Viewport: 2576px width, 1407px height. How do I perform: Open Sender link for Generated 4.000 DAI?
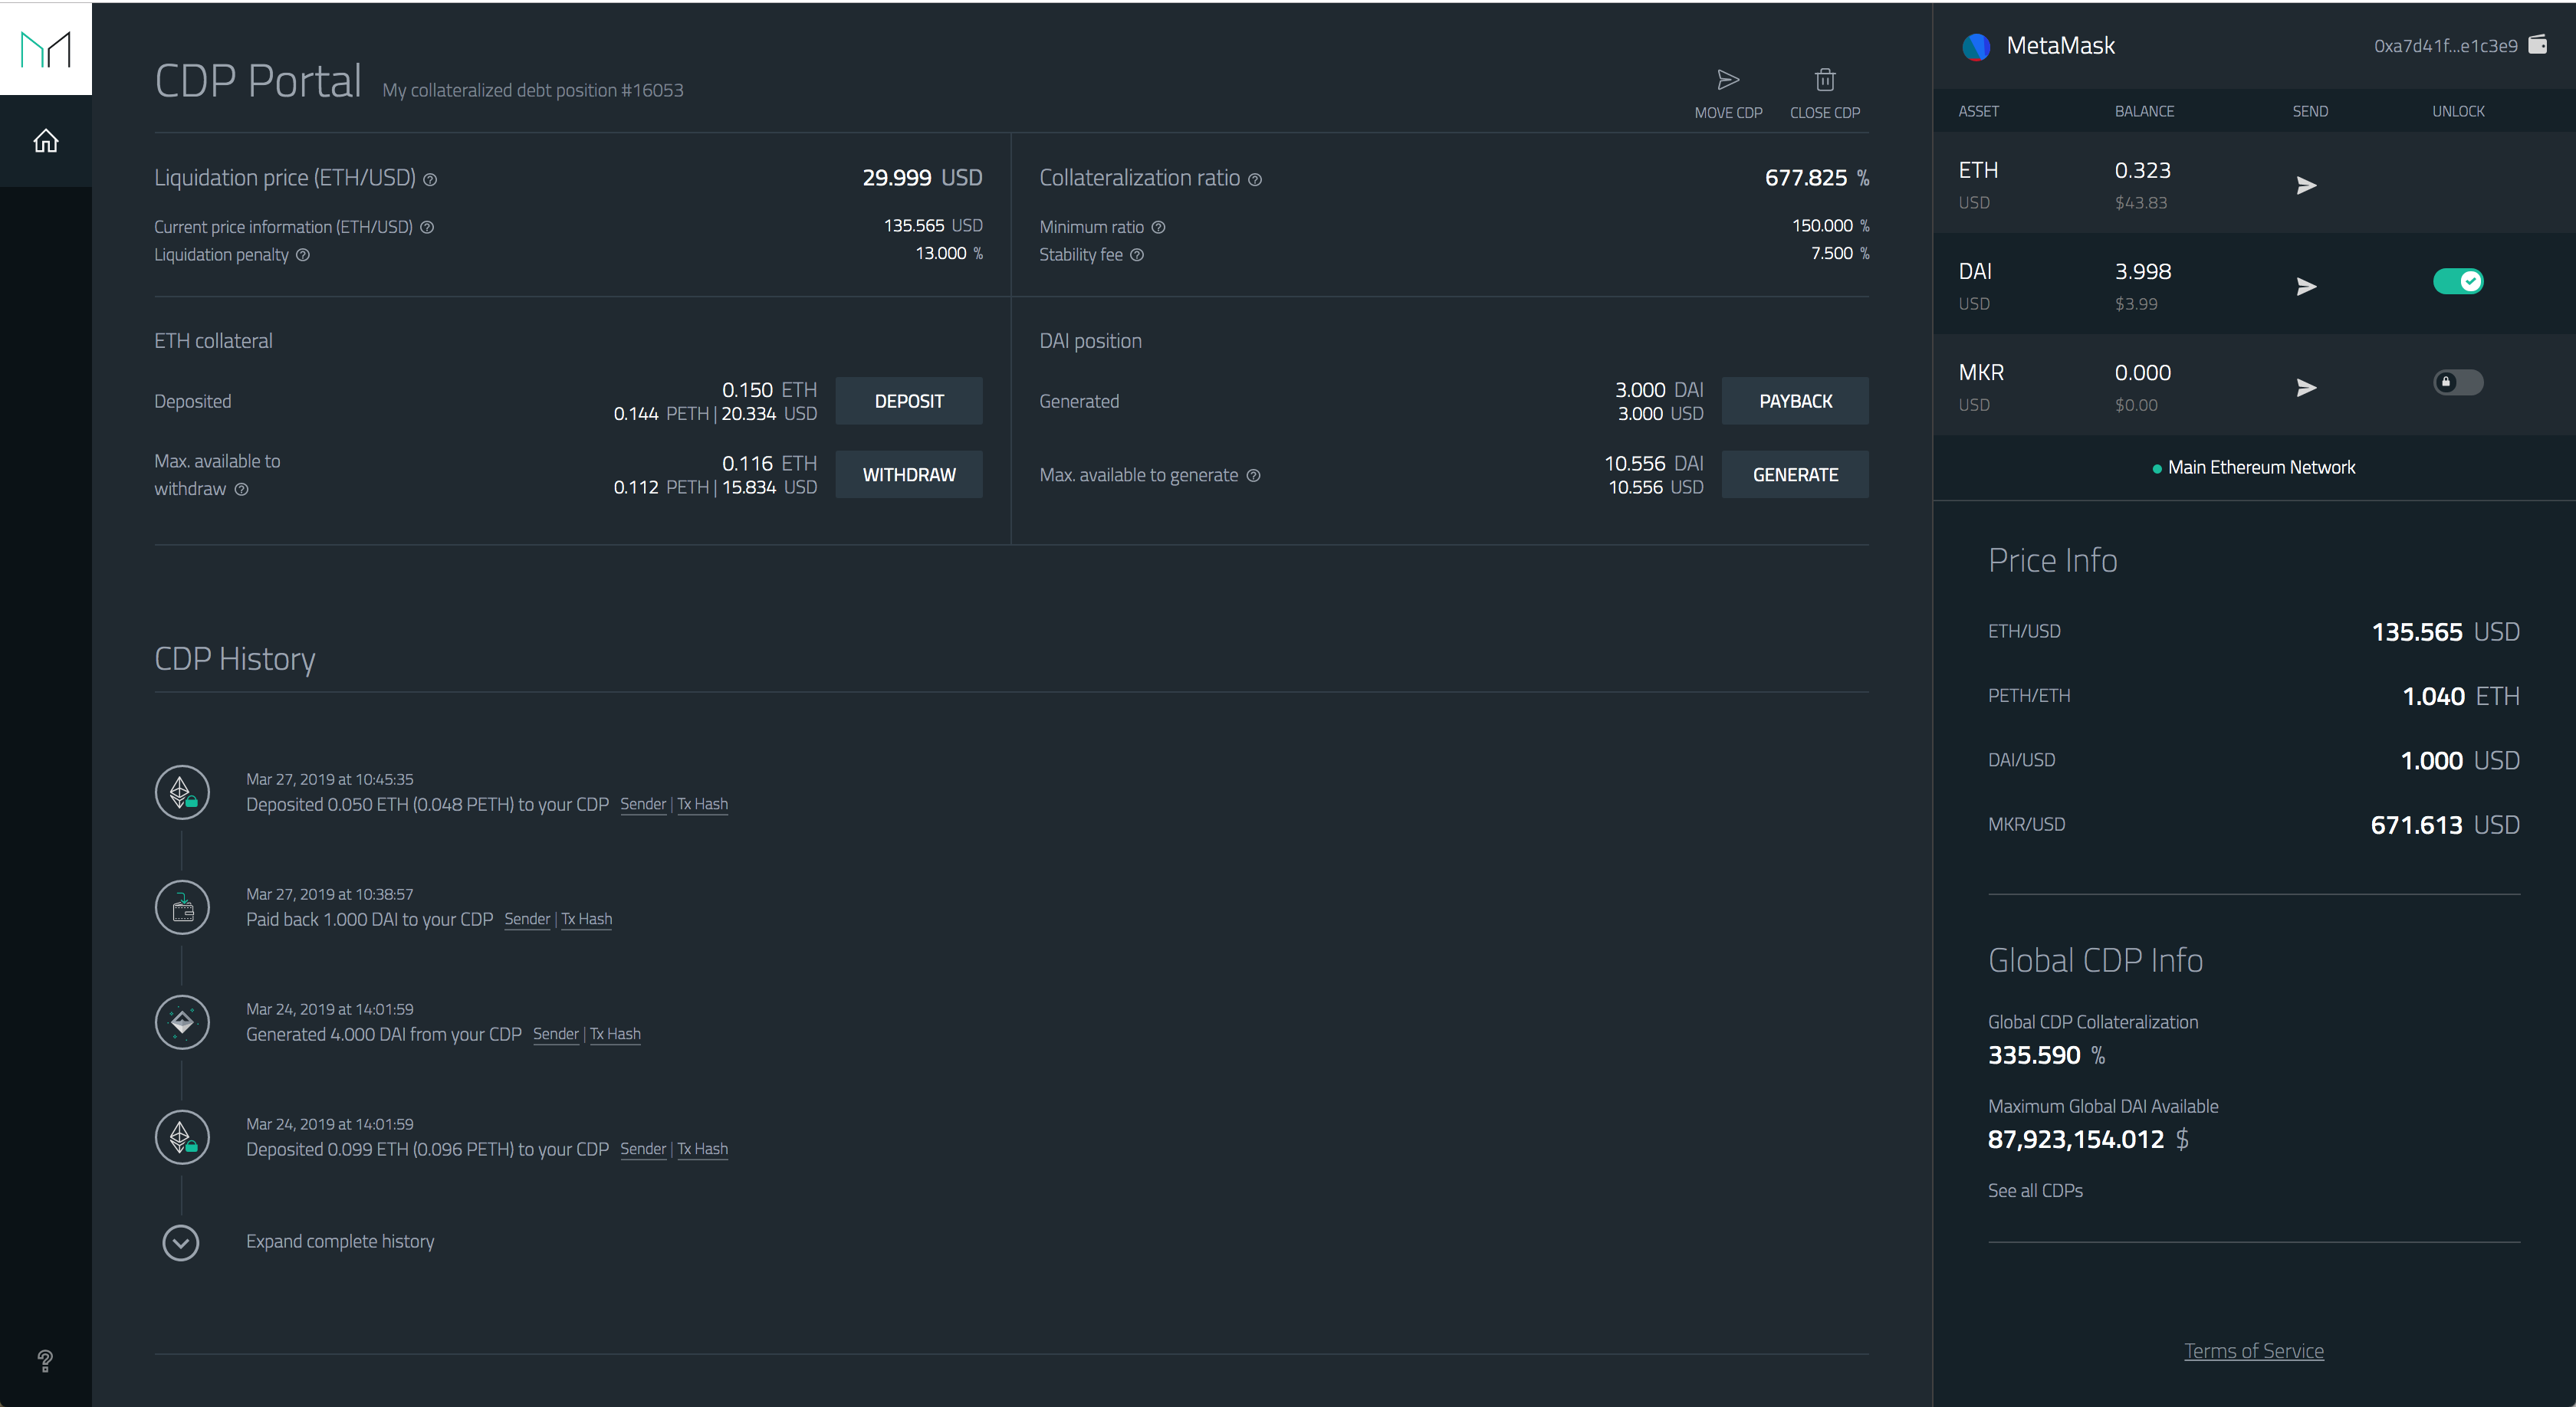(x=556, y=1035)
